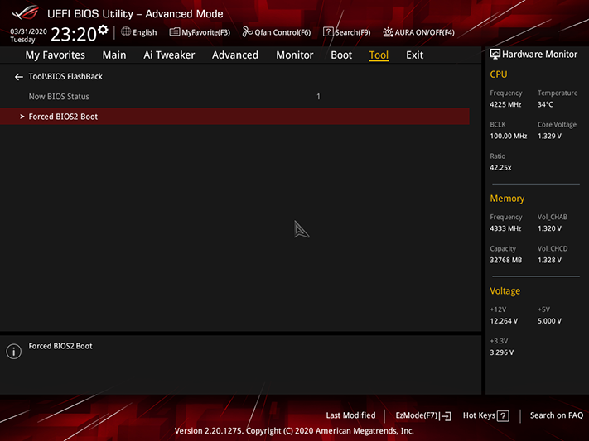
Task: Click the Hardware Monitor display icon
Action: click(x=495, y=54)
